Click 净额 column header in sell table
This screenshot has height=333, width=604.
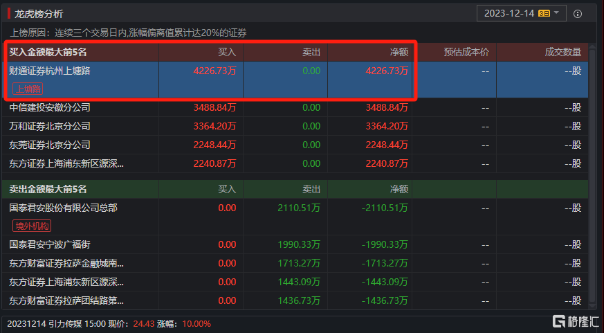click(399, 189)
